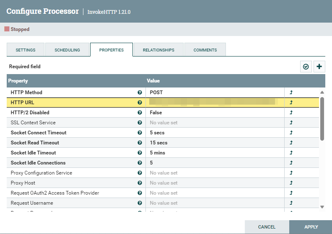The height and width of the screenshot is (234, 332).
Task: Show help for HTTP/2 Disabled
Action: pos(140,113)
